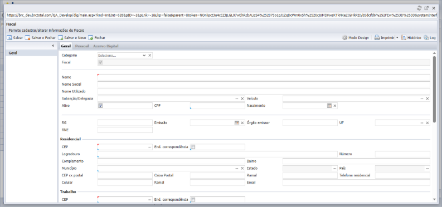Clear the UF field X
Viewport: 442px width, 207px height.
pos(428,123)
